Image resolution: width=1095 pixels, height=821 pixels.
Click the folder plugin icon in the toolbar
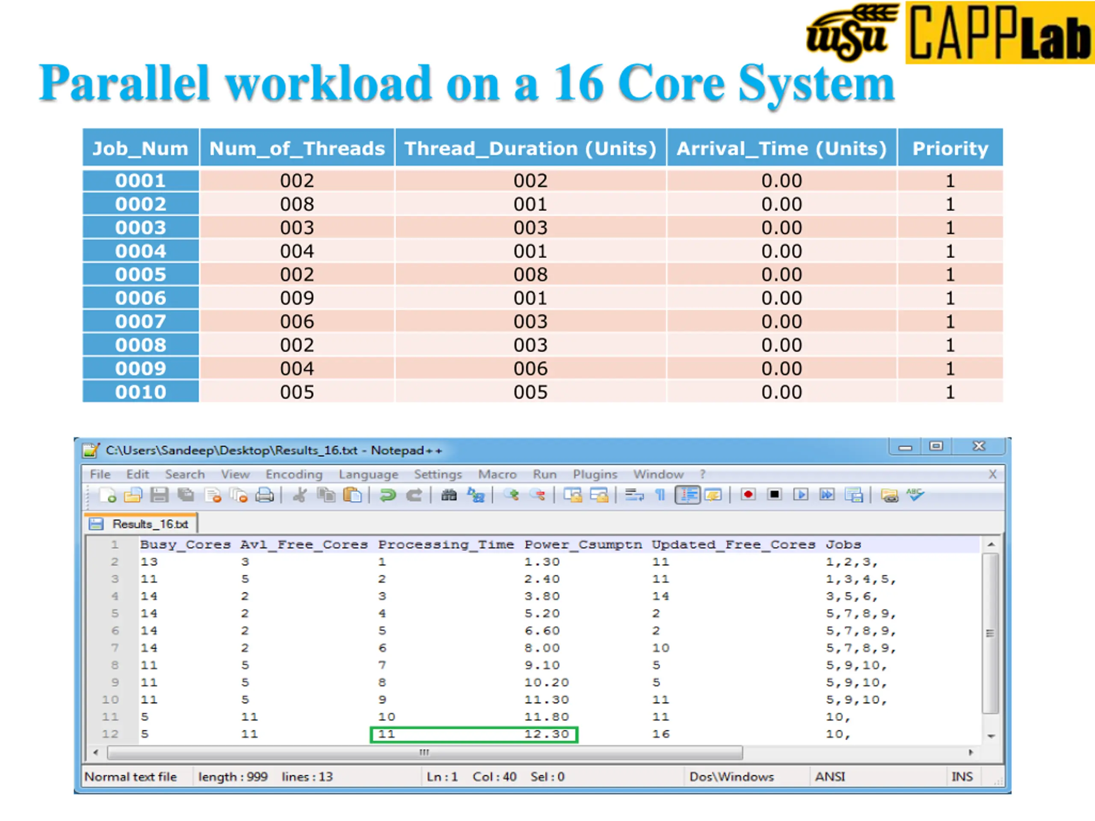click(x=890, y=495)
